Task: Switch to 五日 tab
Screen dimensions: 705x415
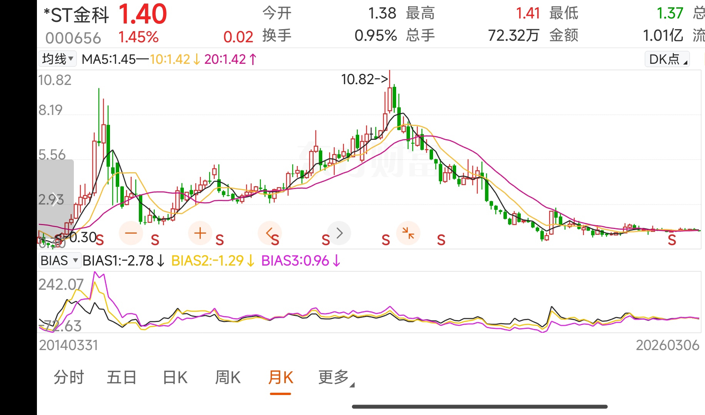Action: pyautogui.click(x=122, y=377)
